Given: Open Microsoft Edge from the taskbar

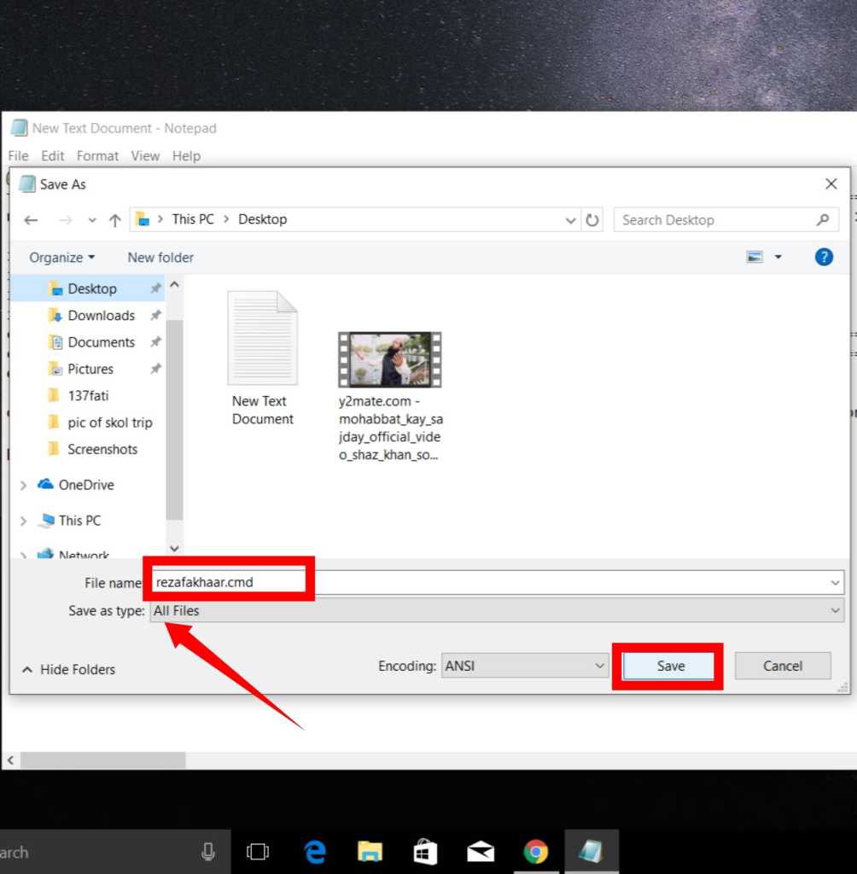Looking at the screenshot, I should point(315,851).
